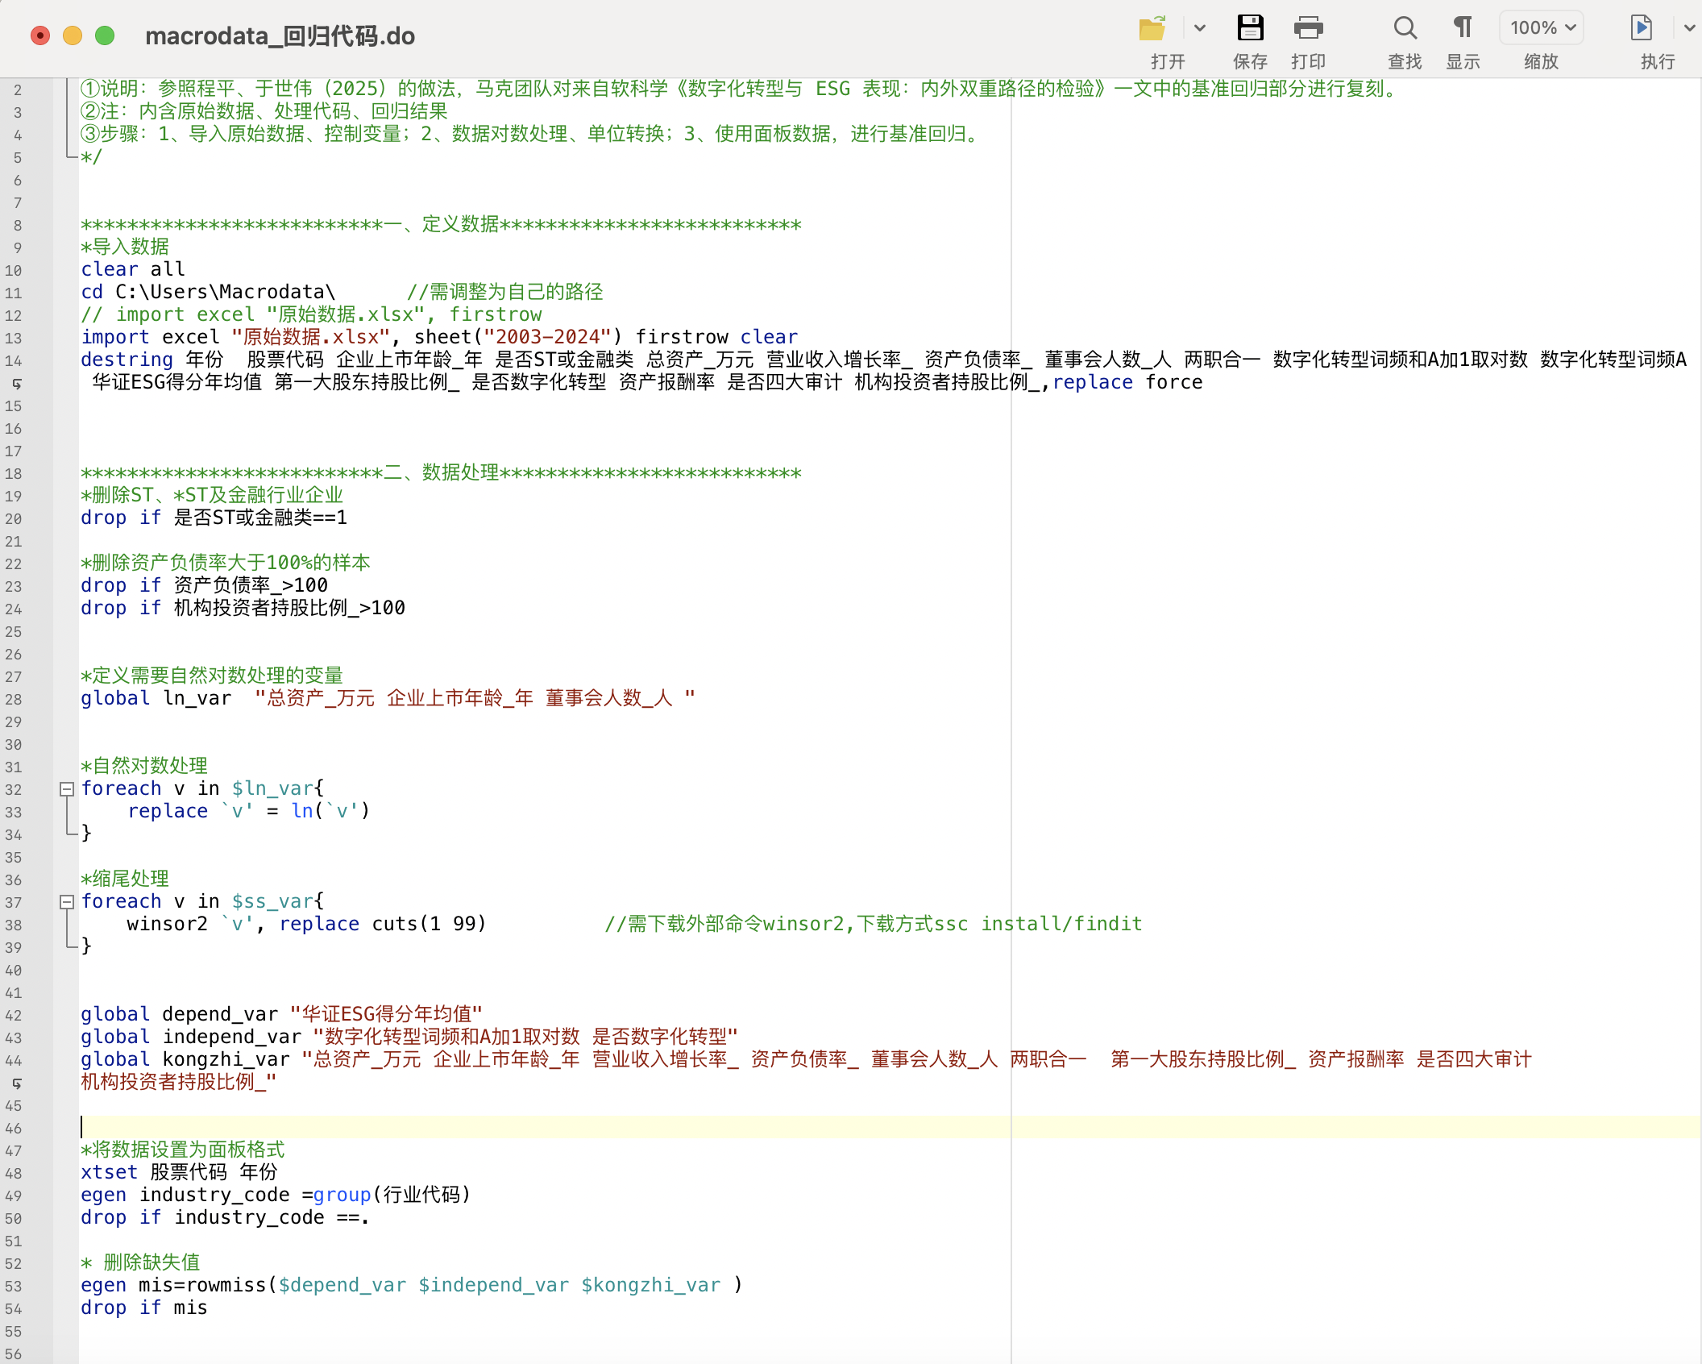Image resolution: width=1702 pixels, height=1364 pixels.
Task: Toggle invisible characters with pilcrow icon
Action: point(1463,29)
